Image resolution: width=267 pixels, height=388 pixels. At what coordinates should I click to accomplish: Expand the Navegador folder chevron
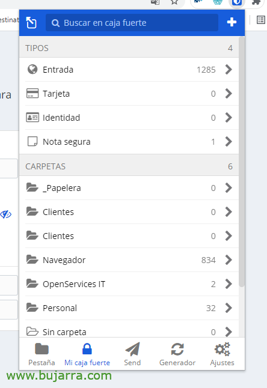click(x=229, y=260)
